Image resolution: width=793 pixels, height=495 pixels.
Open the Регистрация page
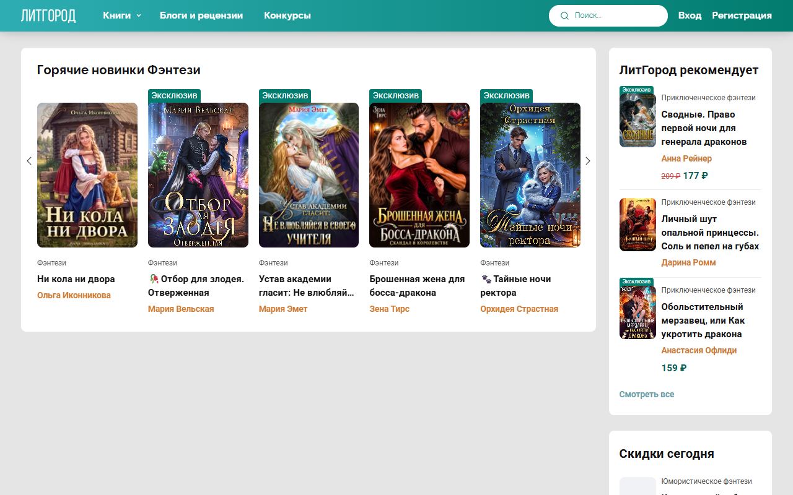pyautogui.click(x=742, y=15)
